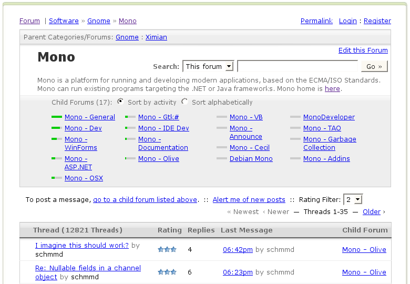This screenshot has height=284, width=410.
Task: Open Mono - Garbage Collection forum
Action: click(330, 143)
